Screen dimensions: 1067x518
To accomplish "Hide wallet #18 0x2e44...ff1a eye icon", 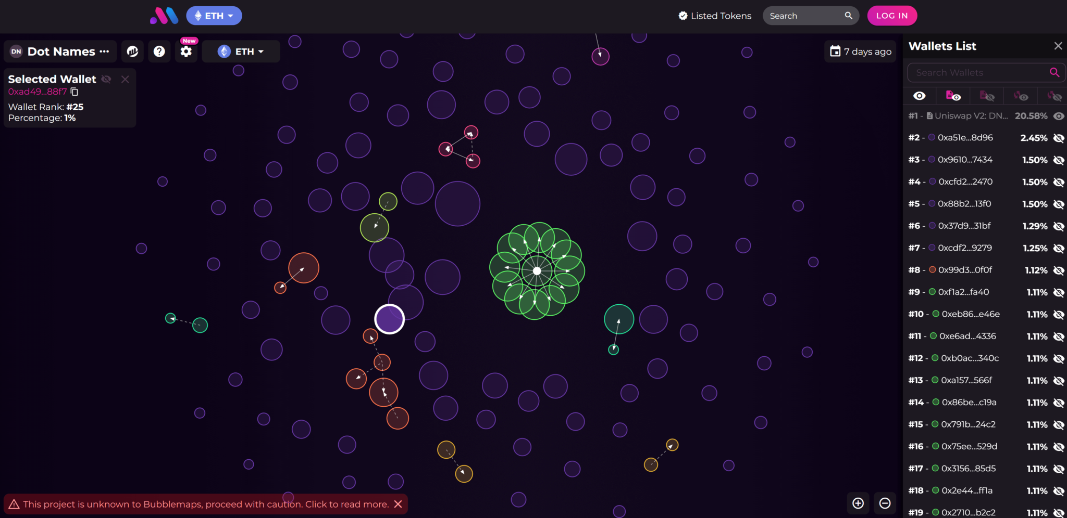I will 1059,491.
